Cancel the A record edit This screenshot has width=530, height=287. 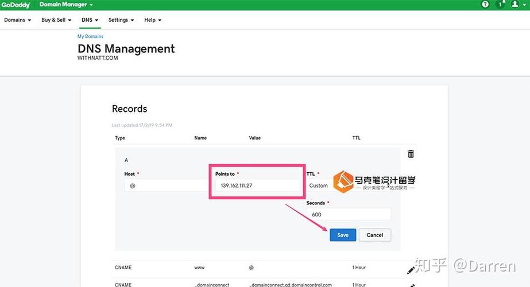(374, 235)
